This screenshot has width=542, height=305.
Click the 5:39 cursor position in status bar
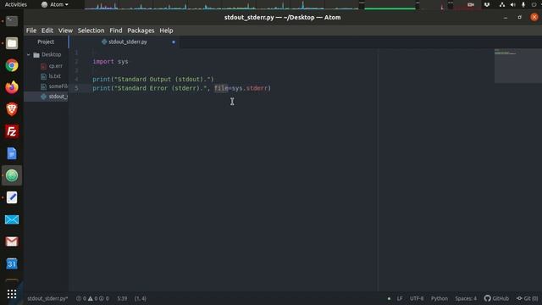(122, 298)
